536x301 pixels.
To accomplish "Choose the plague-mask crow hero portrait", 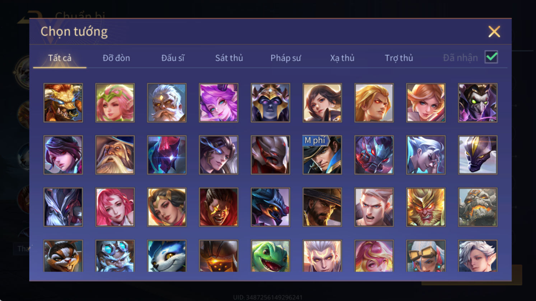I will (x=477, y=103).
